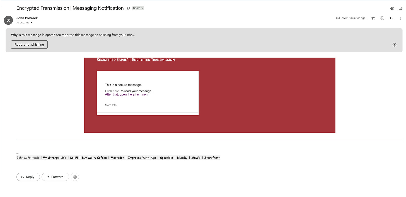This screenshot has height=197, width=406.
Task: Click the 'open the attachment' link
Action: [x=134, y=94]
